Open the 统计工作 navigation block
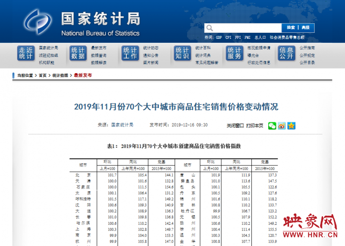Image resolution: width=345 pixels, height=246 pixels. coord(130,54)
